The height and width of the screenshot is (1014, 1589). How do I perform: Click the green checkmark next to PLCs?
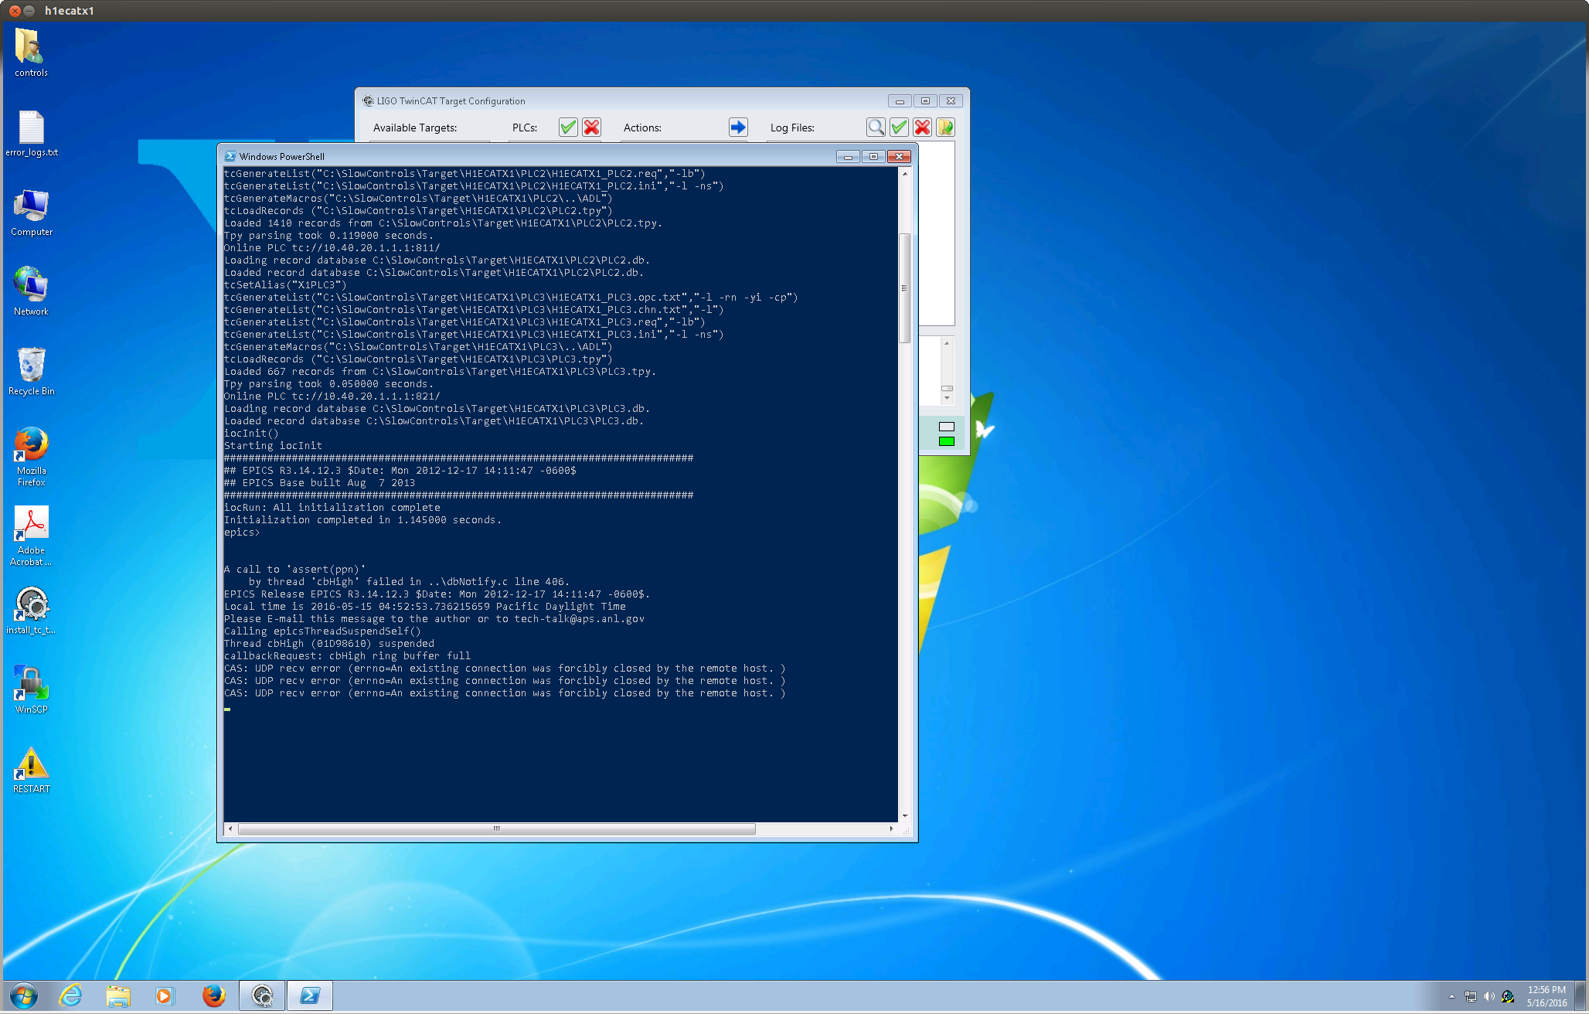[568, 128]
